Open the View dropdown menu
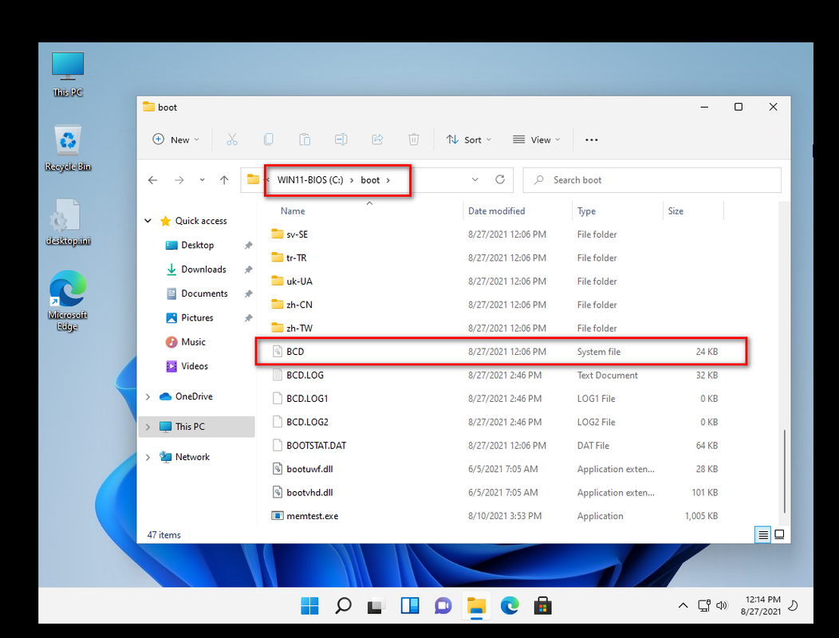The width and height of the screenshot is (839, 638). coord(536,140)
